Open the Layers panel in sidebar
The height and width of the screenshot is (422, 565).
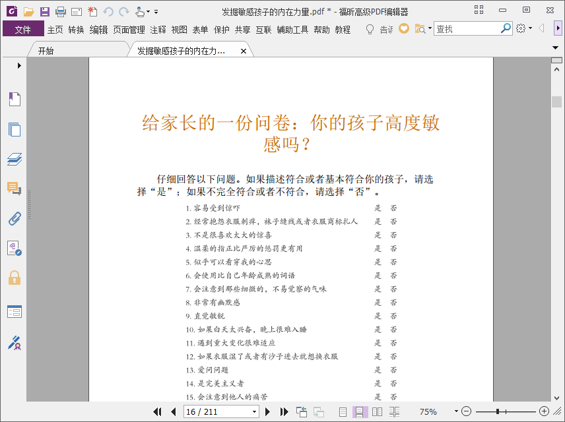(x=15, y=159)
